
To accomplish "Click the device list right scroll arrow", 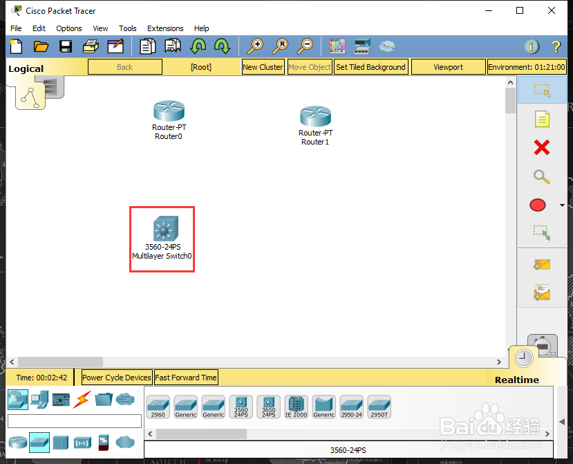I will click(x=547, y=434).
